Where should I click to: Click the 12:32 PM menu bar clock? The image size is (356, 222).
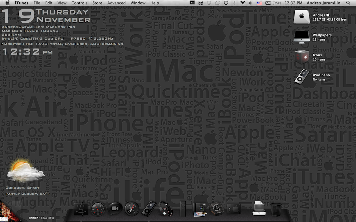[293, 3]
